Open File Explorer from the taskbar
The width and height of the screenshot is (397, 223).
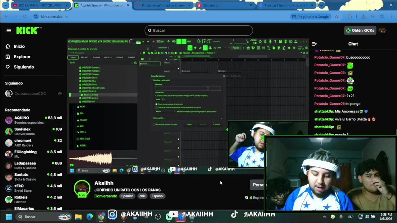point(78,217)
